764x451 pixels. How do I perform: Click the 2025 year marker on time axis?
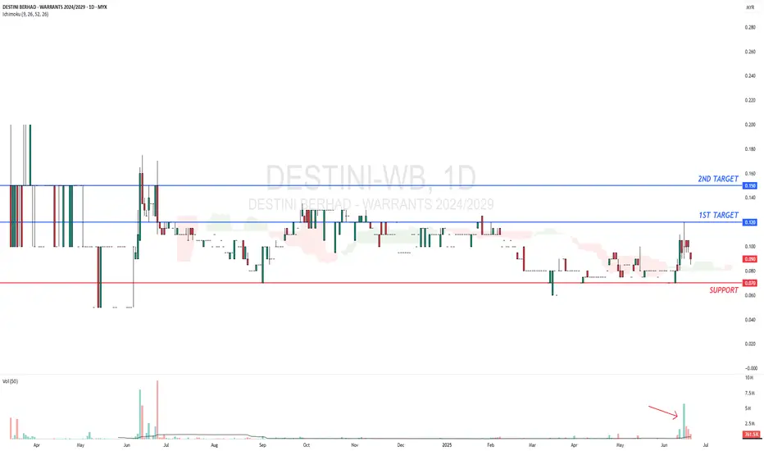pyautogui.click(x=448, y=445)
